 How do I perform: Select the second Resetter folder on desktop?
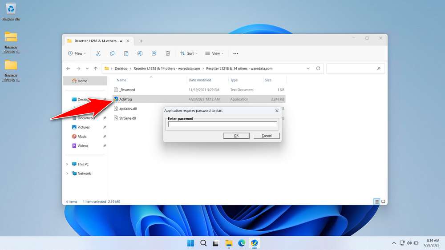[11, 70]
